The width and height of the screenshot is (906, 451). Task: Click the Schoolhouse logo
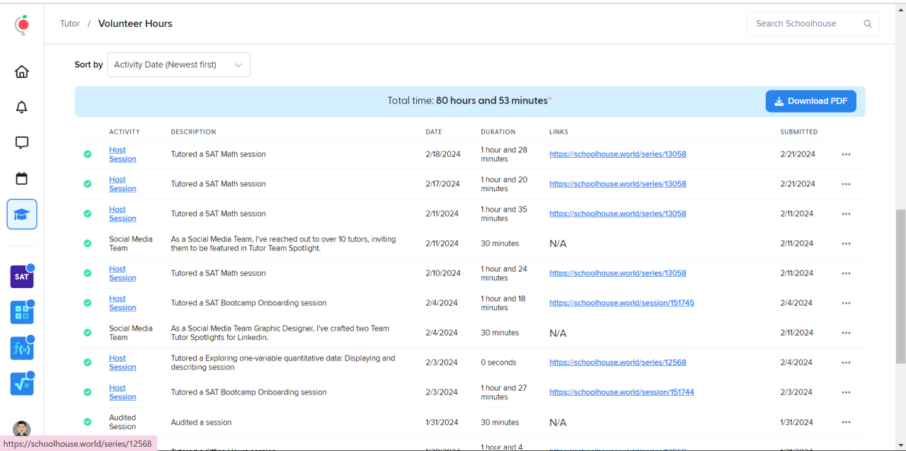(22, 25)
